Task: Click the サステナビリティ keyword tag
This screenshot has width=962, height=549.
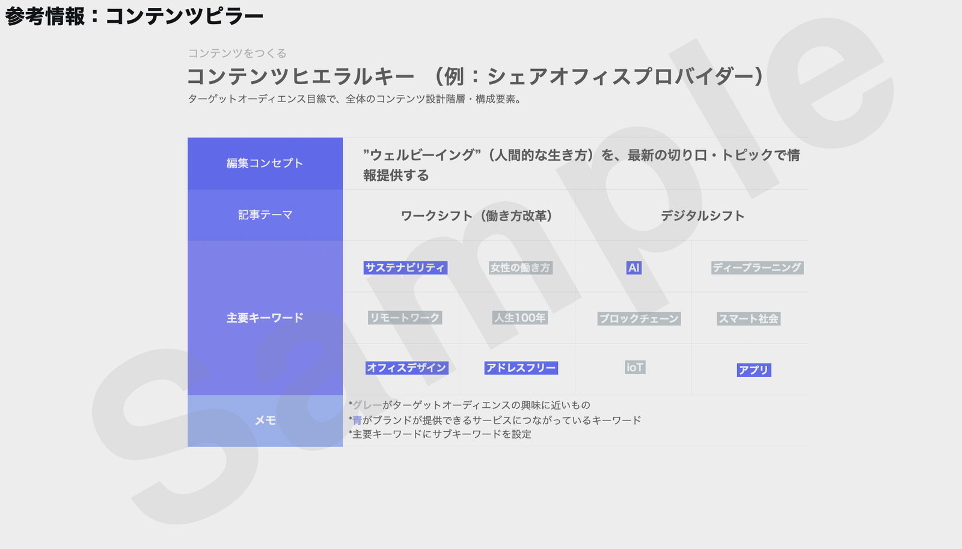Action: (405, 268)
